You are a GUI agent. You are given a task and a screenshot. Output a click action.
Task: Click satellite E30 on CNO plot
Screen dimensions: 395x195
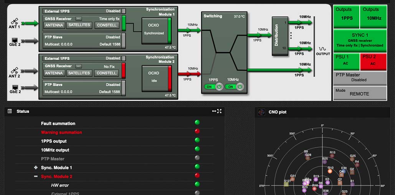(344, 171)
